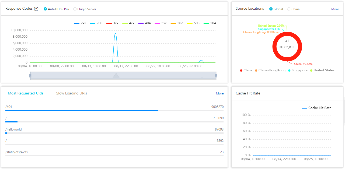Toggle the Cache Hit Rate legend item

pos(316,108)
